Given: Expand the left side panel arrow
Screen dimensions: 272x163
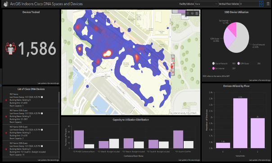Looking at the screenshot, I should point(1,85).
